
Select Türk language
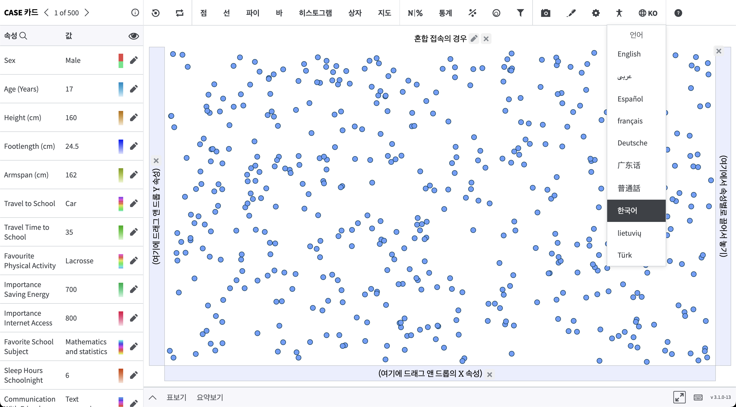click(636, 255)
